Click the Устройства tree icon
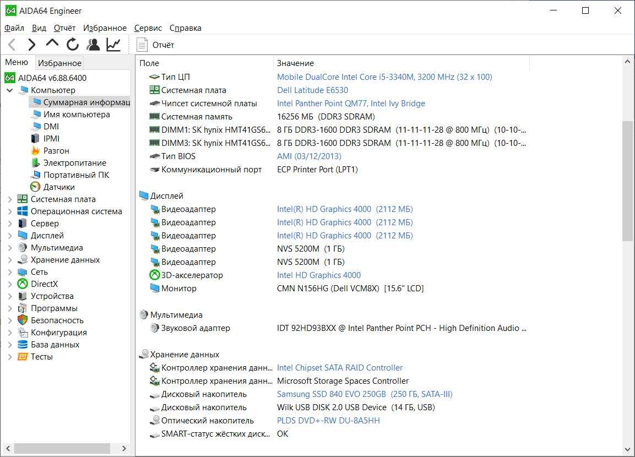This screenshot has width=635, height=457. pyautogui.click(x=22, y=296)
